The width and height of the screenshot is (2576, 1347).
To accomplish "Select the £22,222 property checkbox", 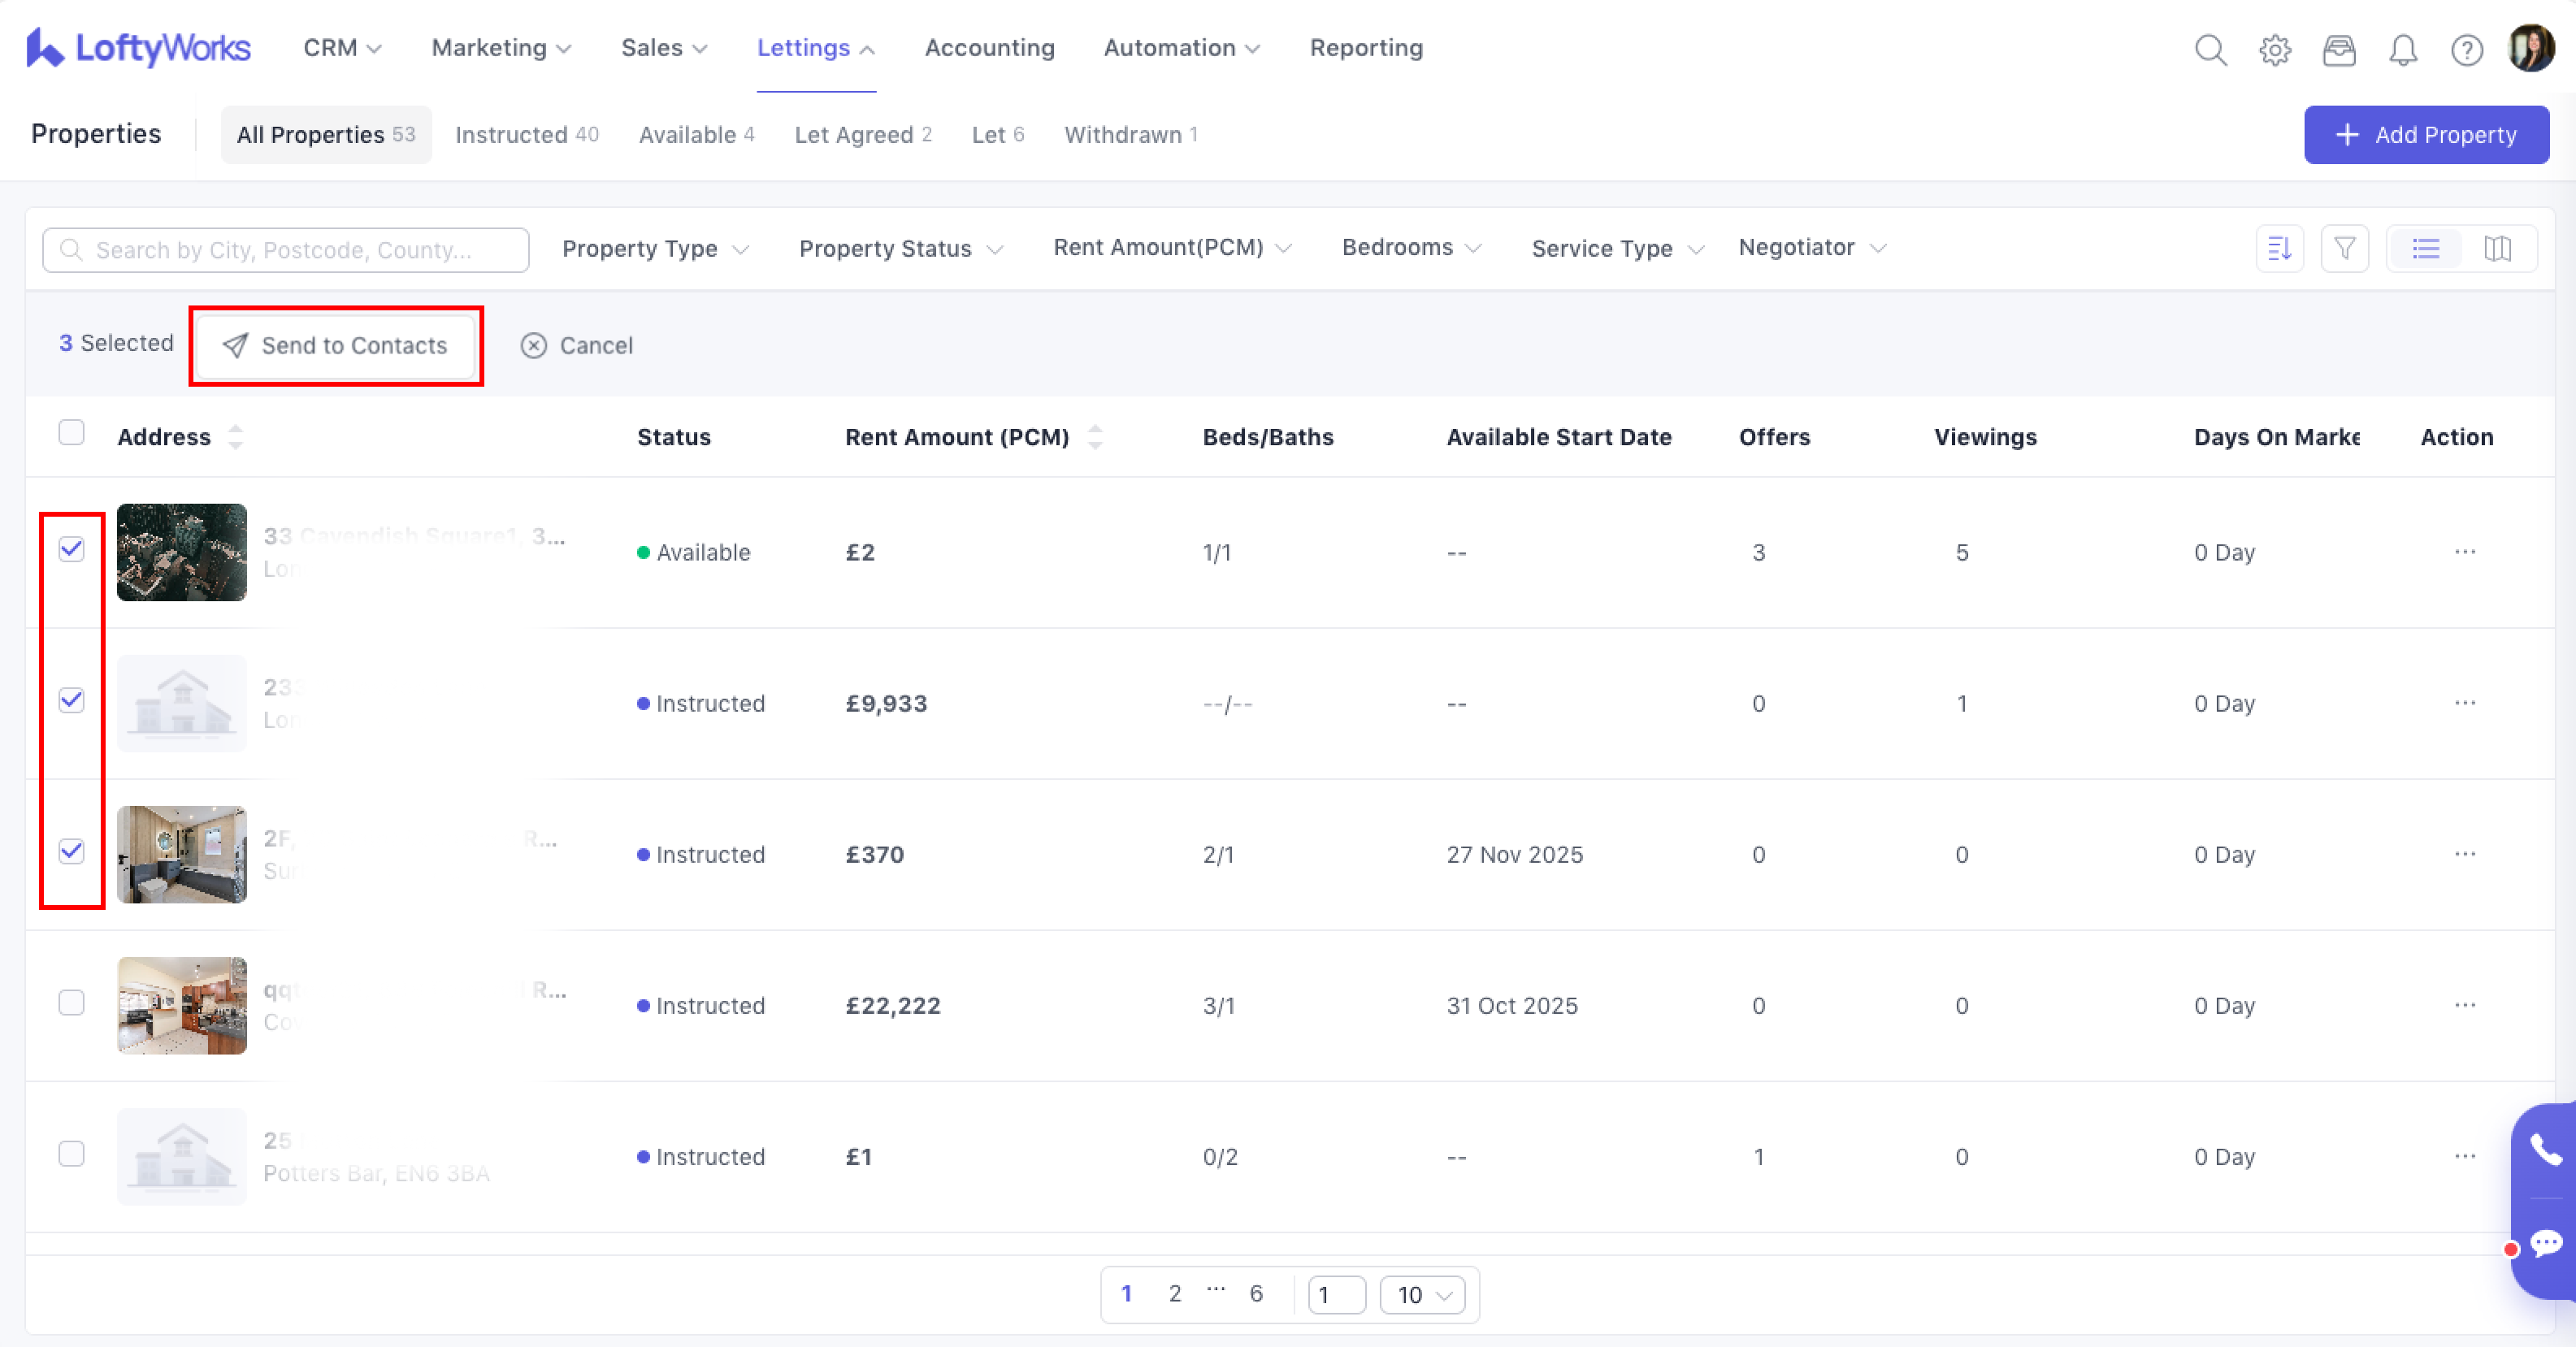I will (x=71, y=1003).
